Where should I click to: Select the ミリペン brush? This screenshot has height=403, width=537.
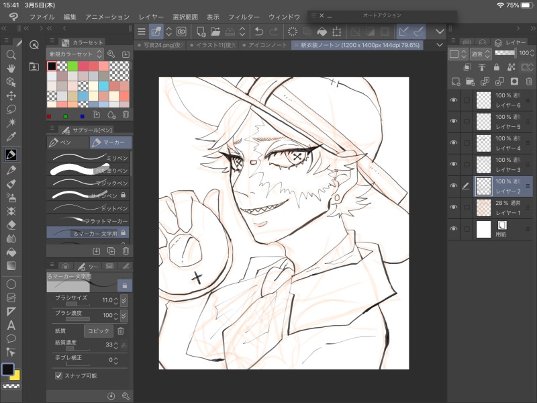pos(88,157)
